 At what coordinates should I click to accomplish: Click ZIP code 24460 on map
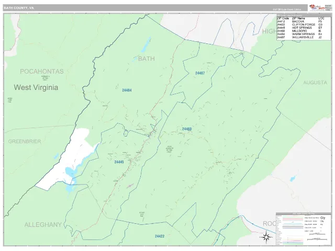click(x=187, y=129)
